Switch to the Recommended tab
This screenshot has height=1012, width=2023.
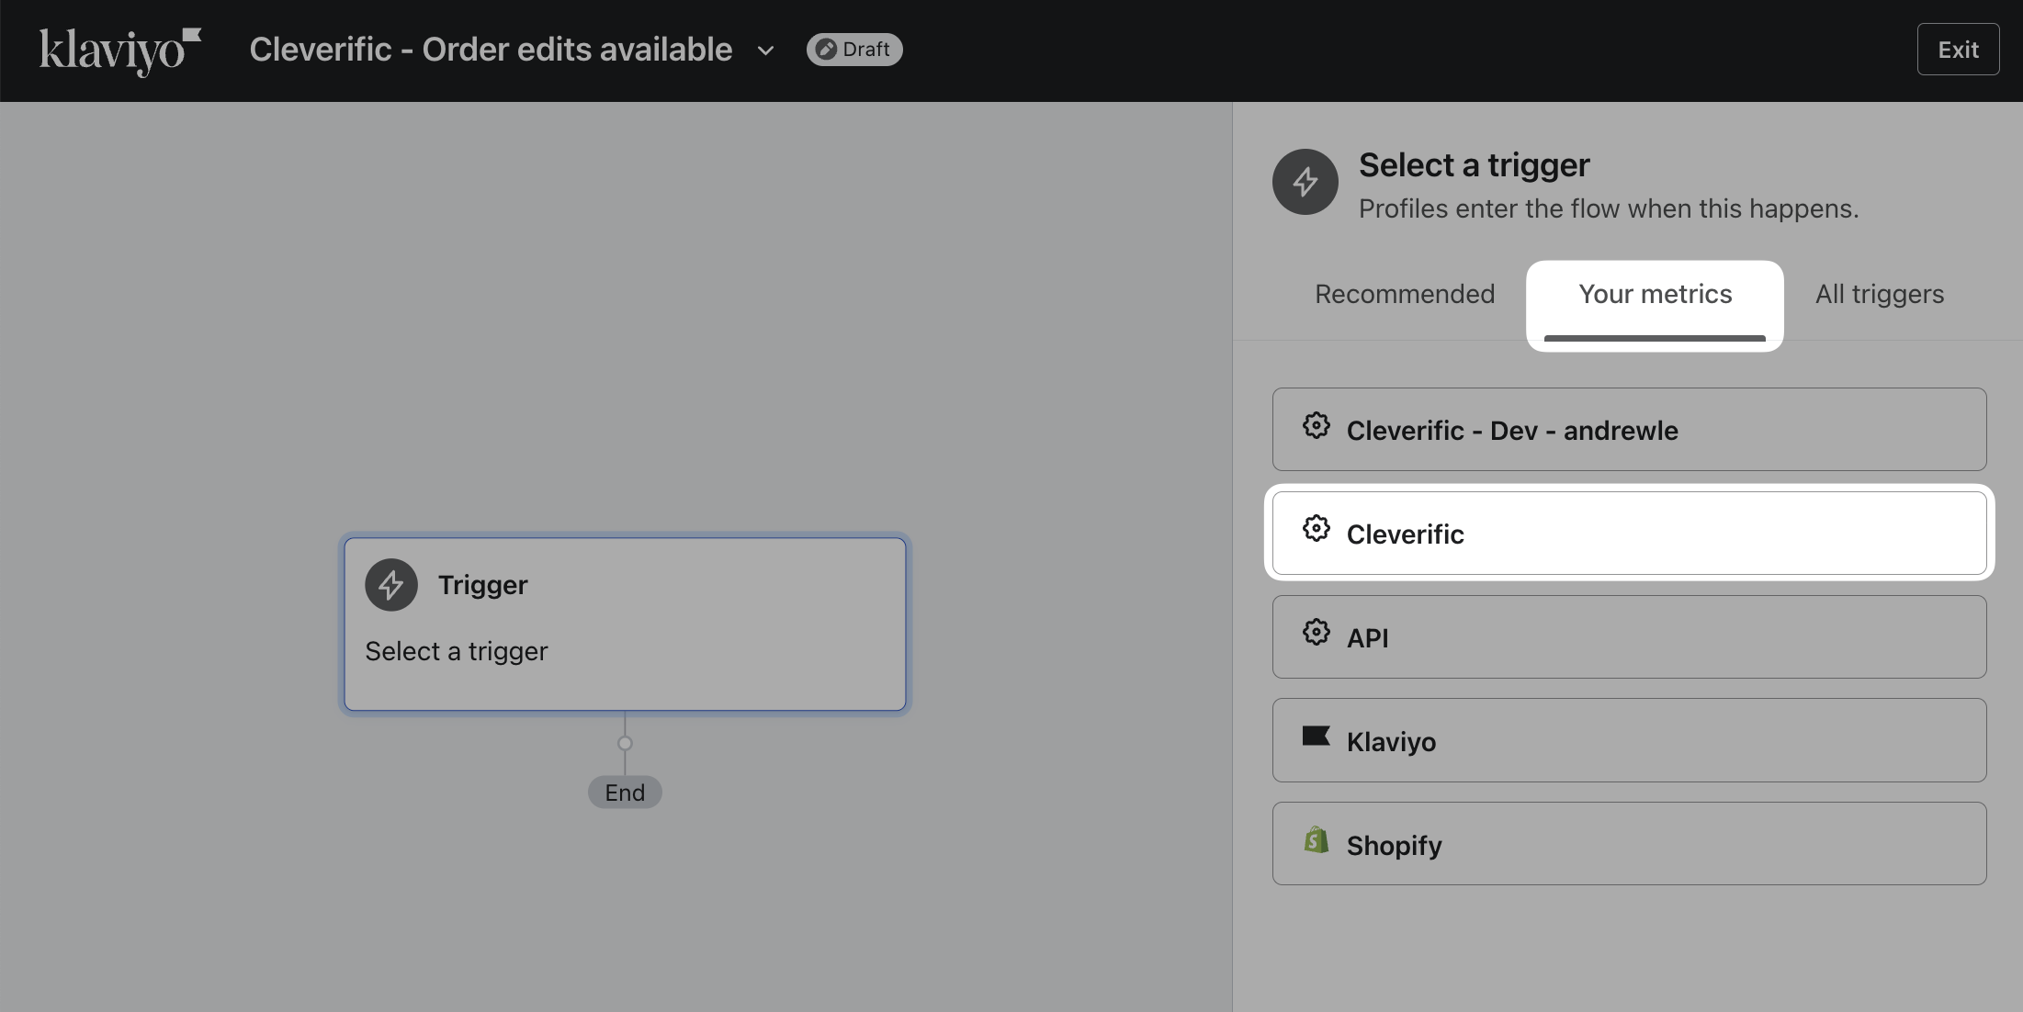pyautogui.click(x=1404, y=294)
